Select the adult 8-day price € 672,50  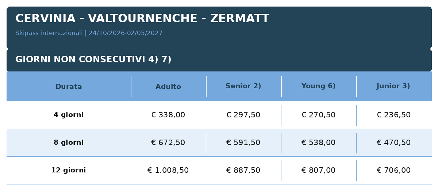[168, 143]
